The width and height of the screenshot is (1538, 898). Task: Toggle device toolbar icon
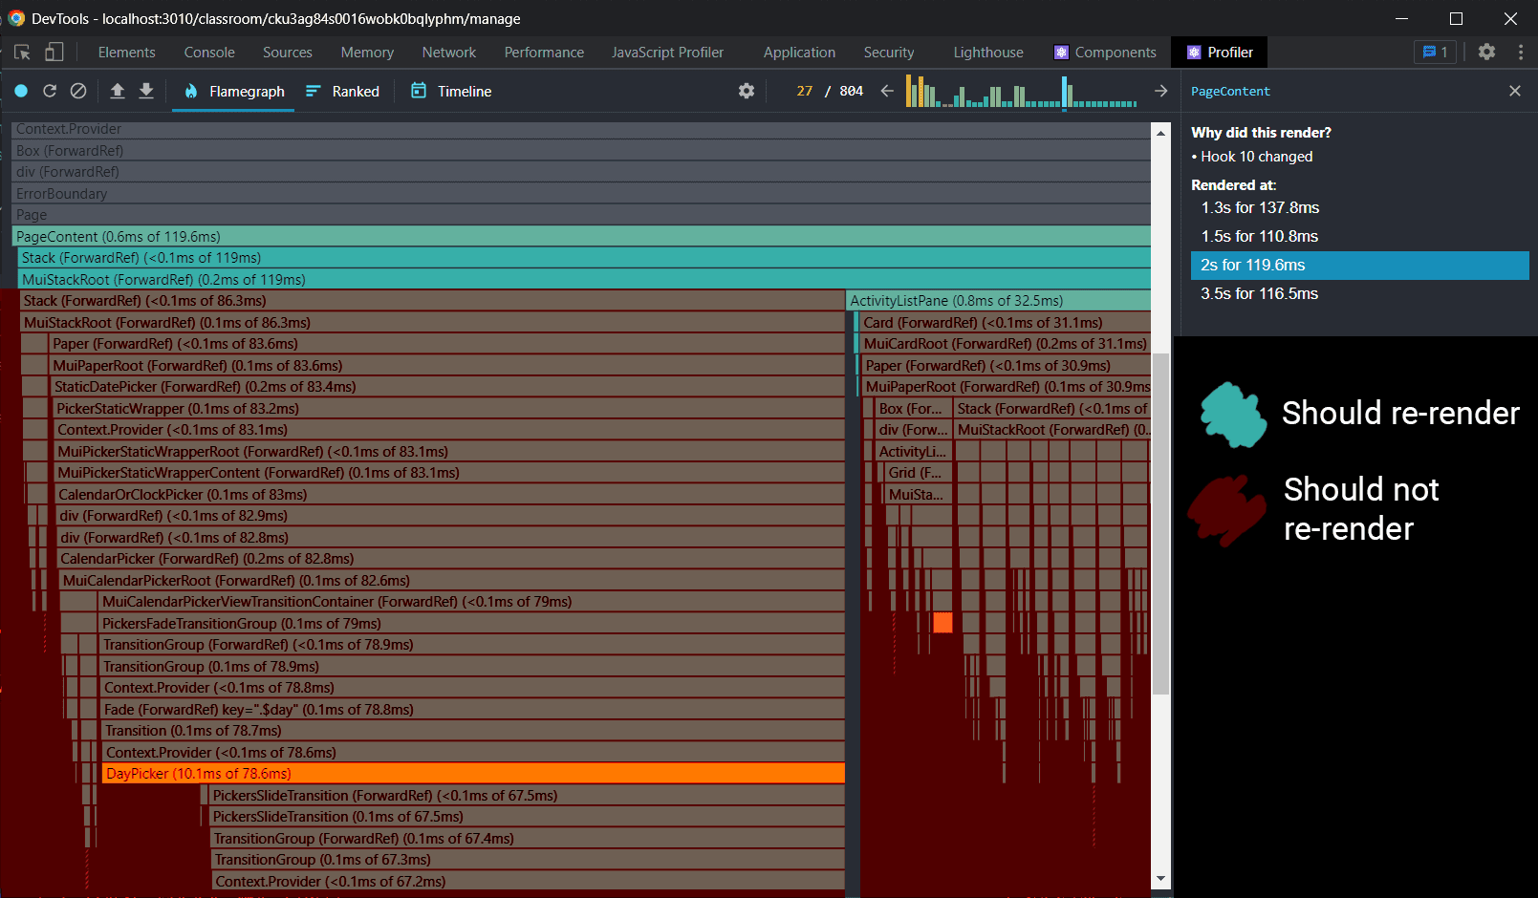[54, 53]
